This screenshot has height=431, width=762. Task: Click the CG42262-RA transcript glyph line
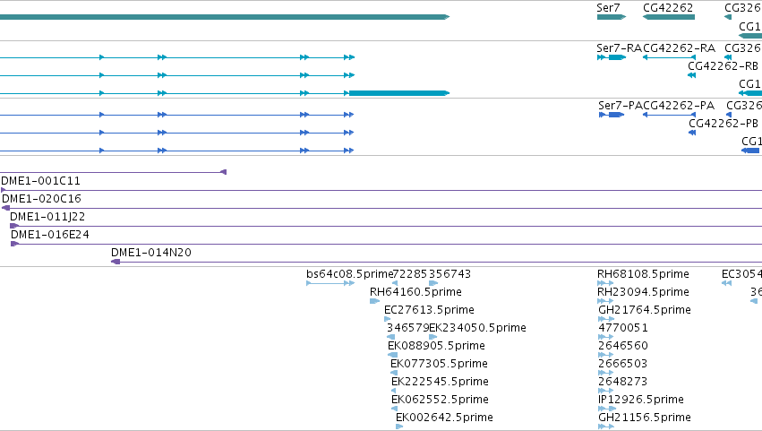[x=669, y=57]
